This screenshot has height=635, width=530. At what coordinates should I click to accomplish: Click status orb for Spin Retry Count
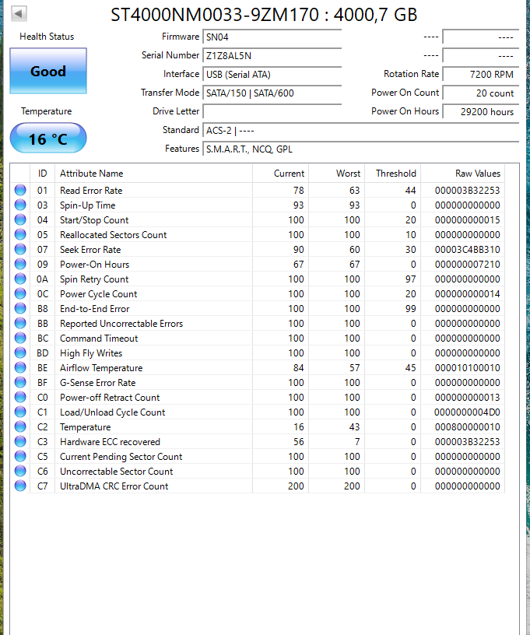(x=20, y=279)
